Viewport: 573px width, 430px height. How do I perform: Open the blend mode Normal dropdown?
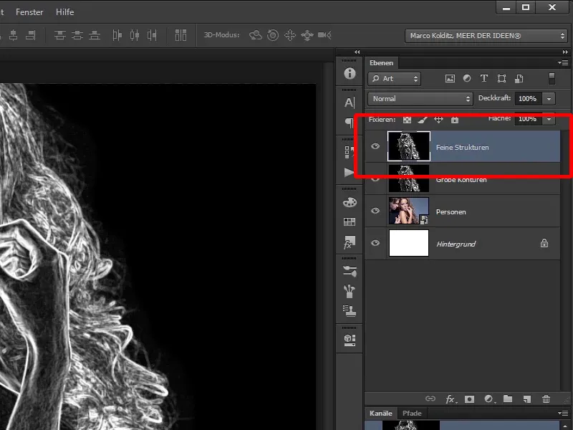(x=420, y=99)
